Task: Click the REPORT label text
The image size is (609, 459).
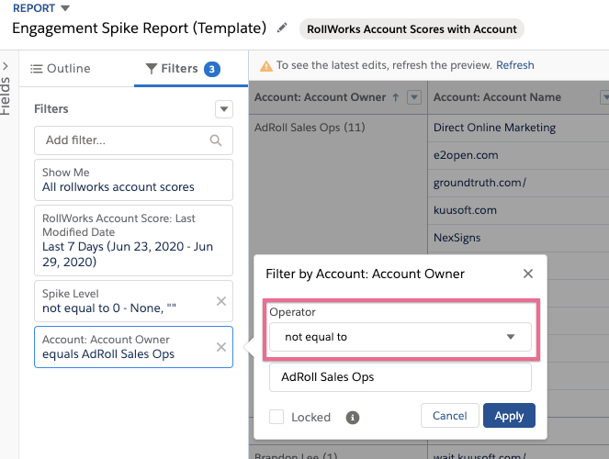Action: point(34,8)
